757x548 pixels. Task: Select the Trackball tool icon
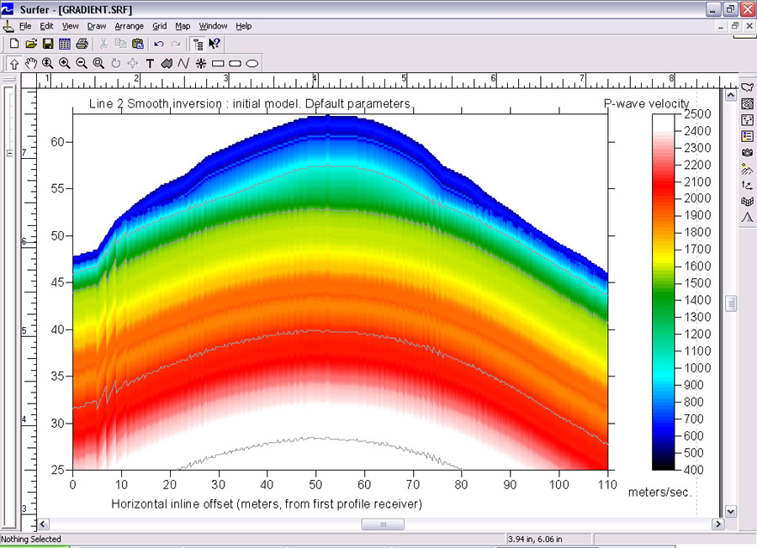point(133,63)
